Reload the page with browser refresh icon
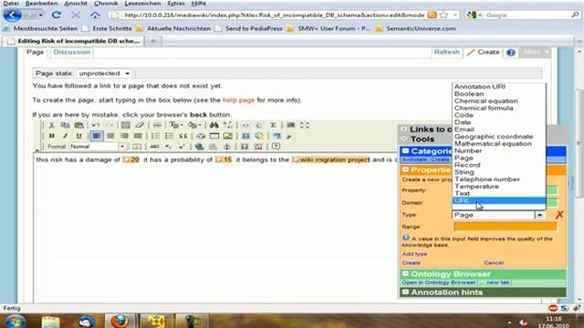 [57, 15]
